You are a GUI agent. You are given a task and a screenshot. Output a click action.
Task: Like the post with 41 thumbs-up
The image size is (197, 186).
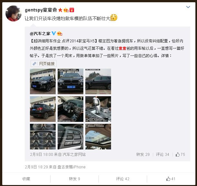[x=171, y=179]
